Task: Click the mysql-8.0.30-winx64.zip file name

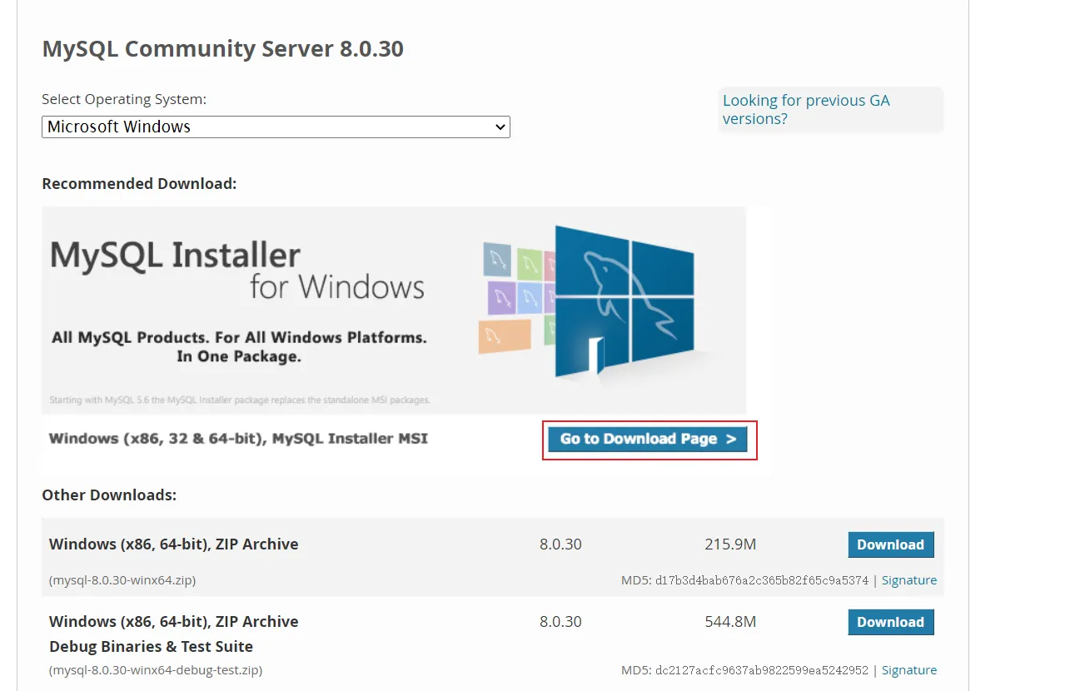Action: [x=122, y=580]
